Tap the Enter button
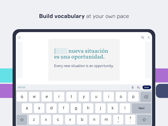 (x=147, y=87)
